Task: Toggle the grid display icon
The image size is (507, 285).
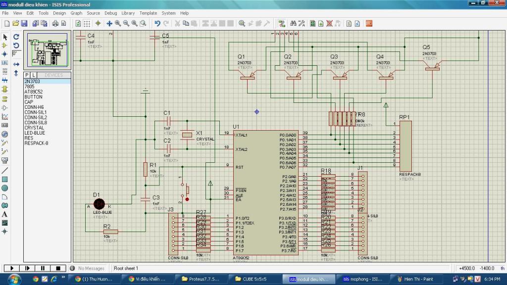Action: [x=87, y=23]
